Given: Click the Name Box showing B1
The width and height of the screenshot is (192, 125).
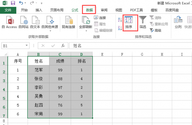Looking at the screenshot, I should tap(13, 46).
